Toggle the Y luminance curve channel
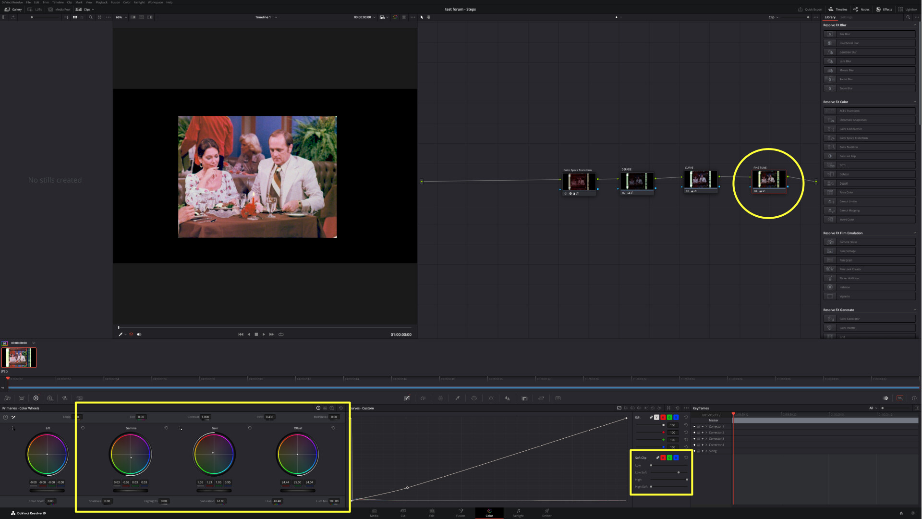Screen dimensions: 922x519 pyautogui.click(x=656, y=417)
